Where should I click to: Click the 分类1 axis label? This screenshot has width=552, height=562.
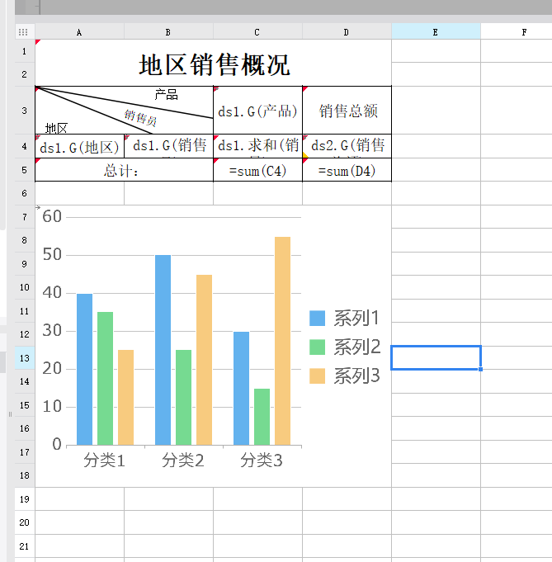pyautogui.click(x=104, y=460)
